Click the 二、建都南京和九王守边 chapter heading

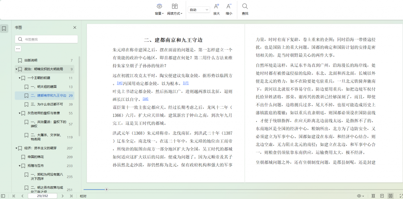173,40
